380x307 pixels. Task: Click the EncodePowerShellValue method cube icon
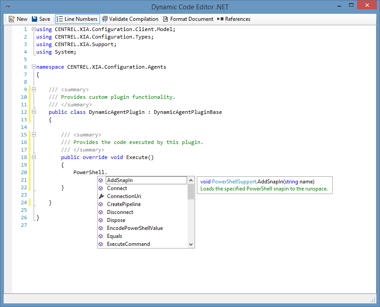(101, 228)
